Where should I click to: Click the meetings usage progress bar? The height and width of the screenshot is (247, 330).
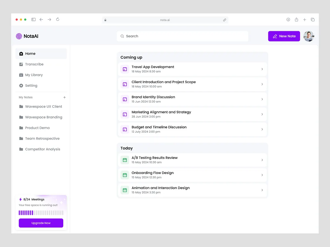coord(41,212)
